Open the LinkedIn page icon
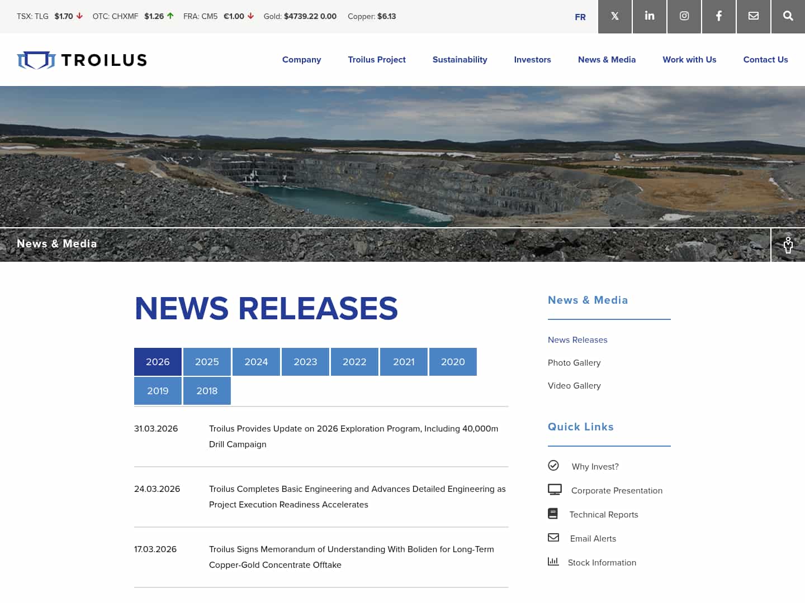Image resolution: width=805 pixels, height=603 pixels. click(649, 16)
